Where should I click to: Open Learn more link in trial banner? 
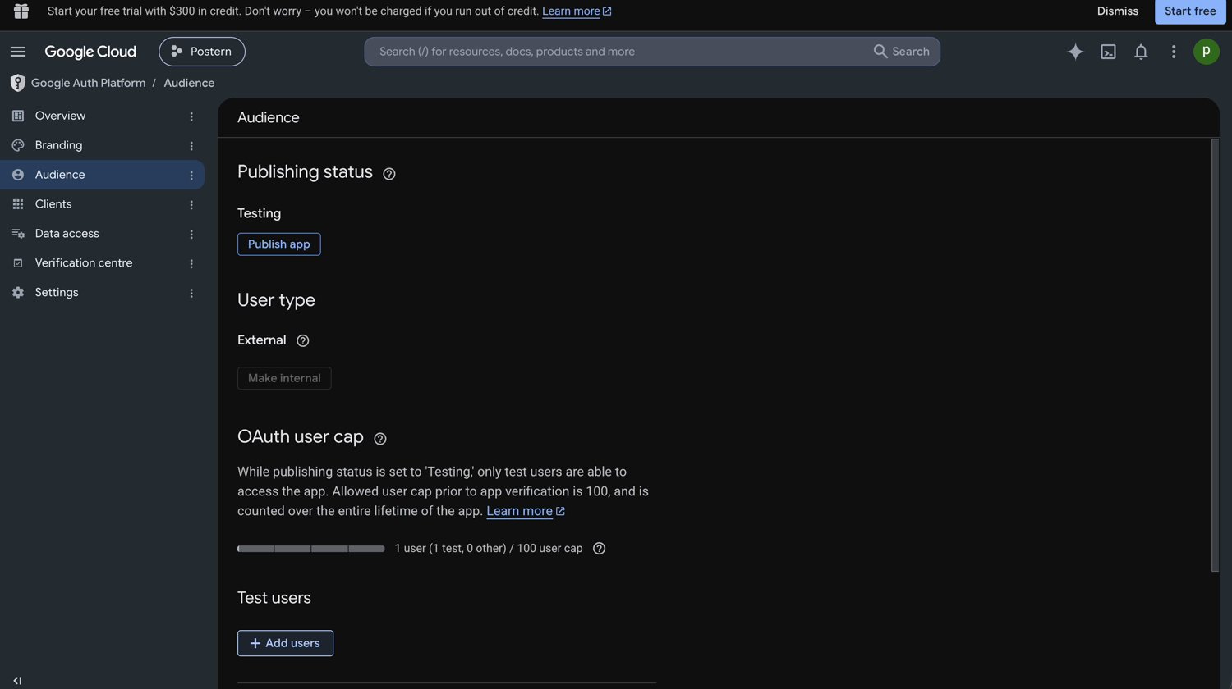click(x=577, y=11)
